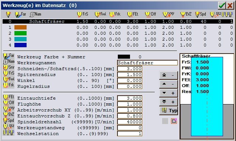The height and width of the screenshot is (141, 236).
Task: Click the Frk column header icon
Action: click(x=115, y=14)
